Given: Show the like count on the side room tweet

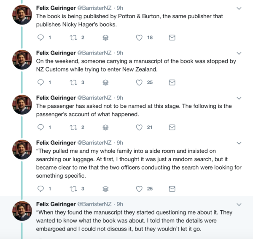Looking at the screenshot, I should [x=150, y=189].
